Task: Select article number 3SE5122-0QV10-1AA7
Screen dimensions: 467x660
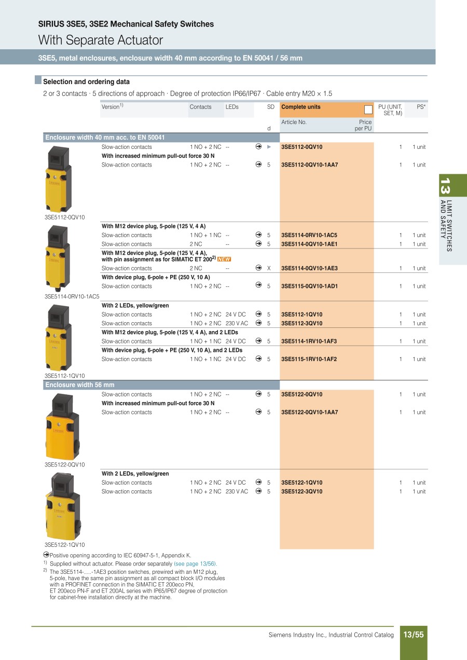Action: coord(309,412)
